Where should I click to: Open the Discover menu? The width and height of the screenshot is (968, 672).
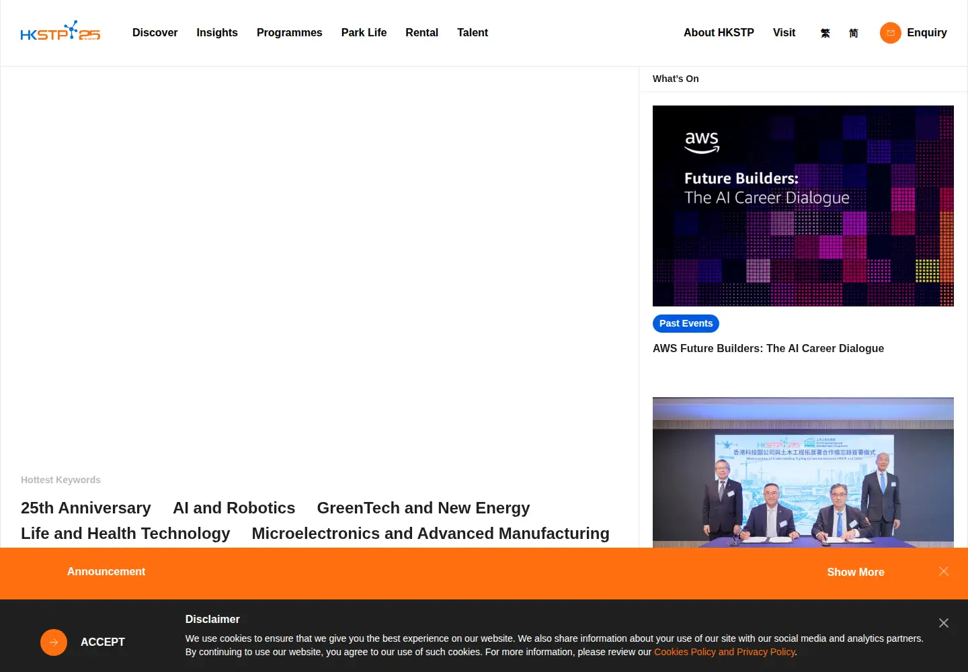pos(155,32)
